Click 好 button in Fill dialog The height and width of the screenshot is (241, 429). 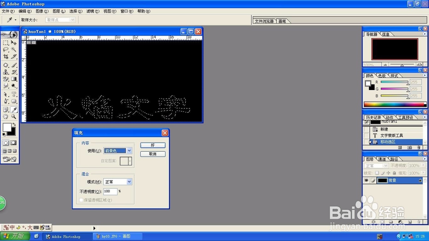pos(153,145)
